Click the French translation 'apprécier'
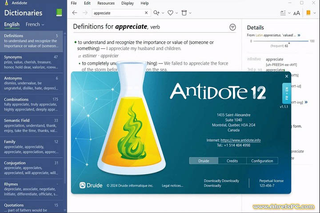Screen dimensions: 320x213 pos(109,55)
